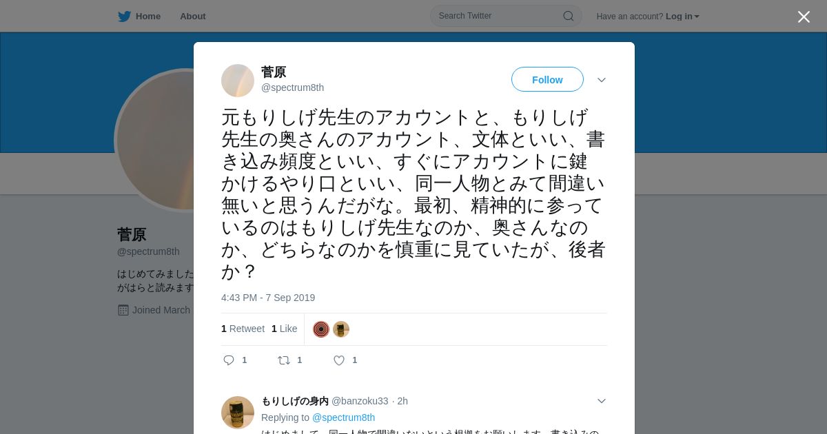Open the About menu item
This screenshot has height=434, width=827.
click(193, 17)
